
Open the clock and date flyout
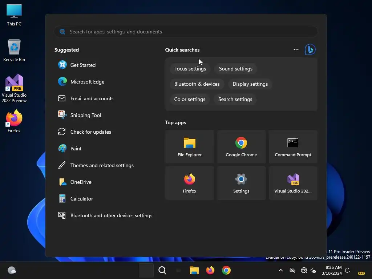(332, 270)
